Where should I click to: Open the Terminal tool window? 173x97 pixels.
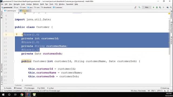point(18,88)
